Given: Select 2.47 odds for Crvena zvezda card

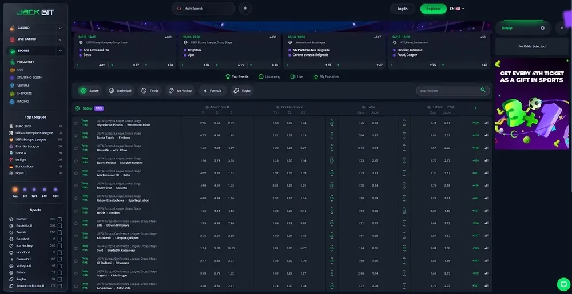Looking at the screenshot, I should click(359, 65).
